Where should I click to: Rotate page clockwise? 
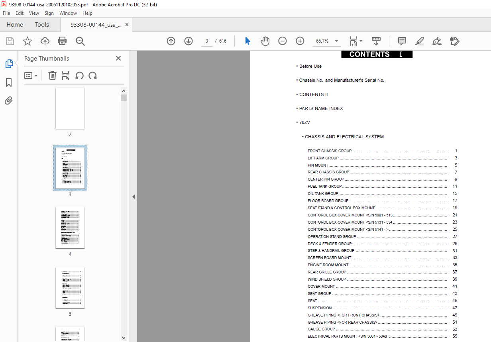(x=93, y=75)
